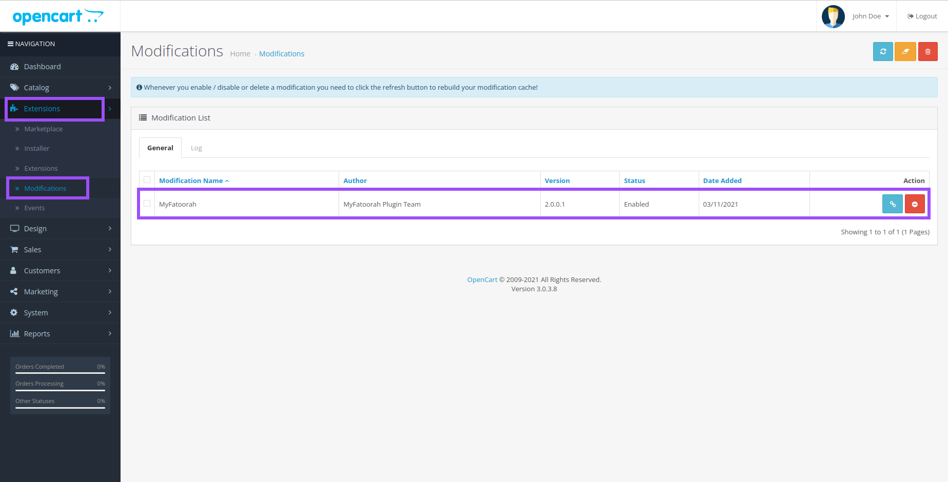The image size is (948, 482).
Task: Open the Extensions submenu item
Action: coord(41,169)
